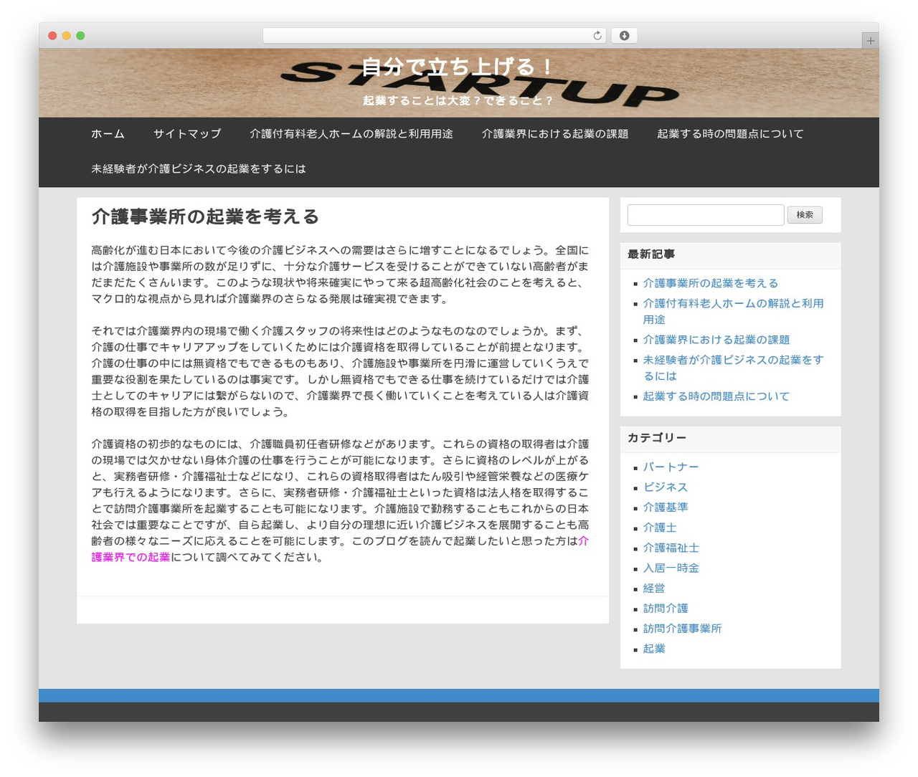Screen dimensions: 918x777
Task: Open recent post 介護付有料老人ホームの解説と利用用途
Action: tap(733, 311)
